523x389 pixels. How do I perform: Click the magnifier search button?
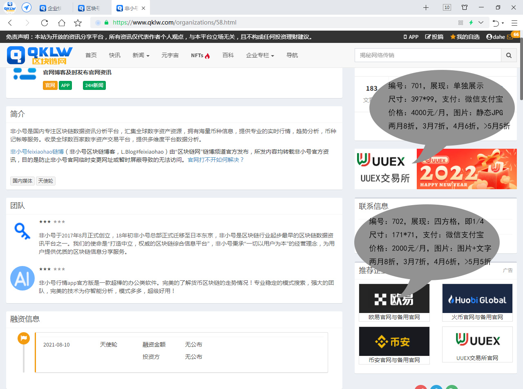tap(509, 55)
